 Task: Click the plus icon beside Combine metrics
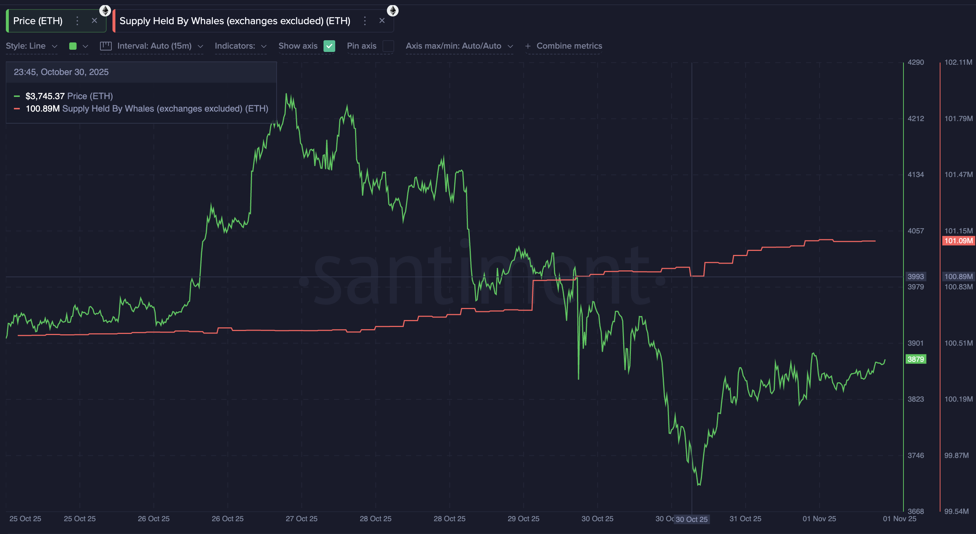point(528,46)
